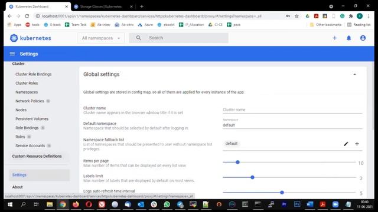The width and height of the screenshot is (378, 212).
Task: Reload the dashboard page
Action: [x=27, y=16]
